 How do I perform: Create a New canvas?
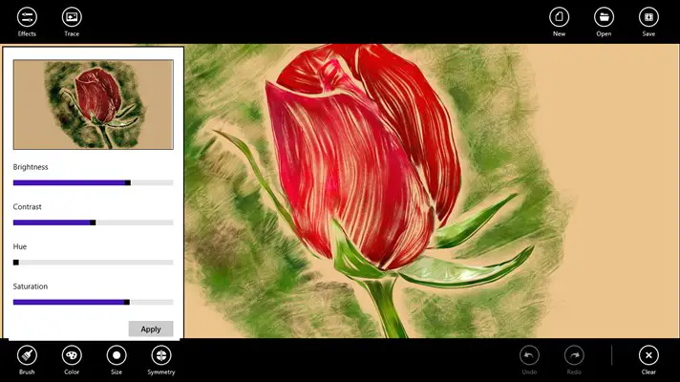tap(559, 17)
